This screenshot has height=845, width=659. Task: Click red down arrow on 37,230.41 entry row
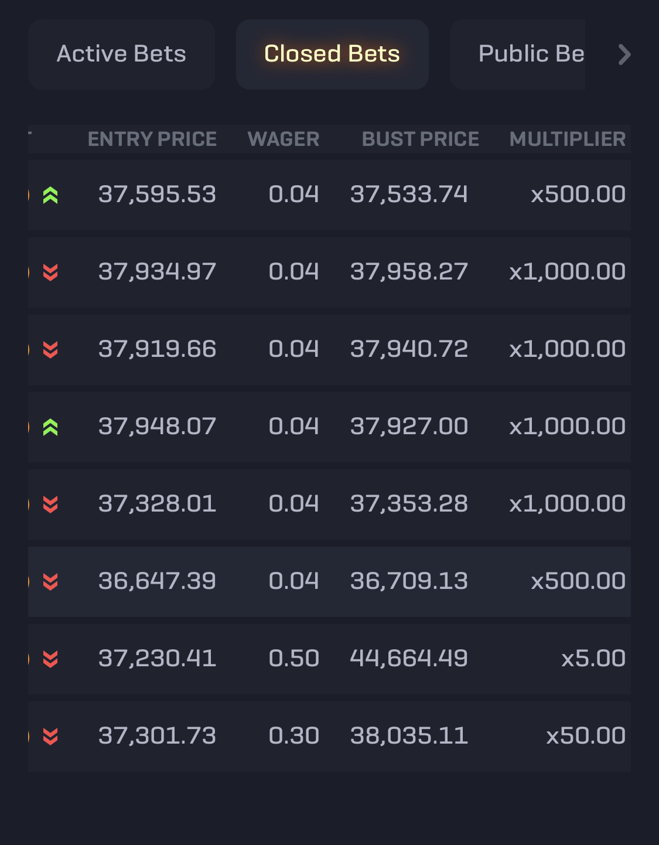pyautogui.click(x=50, y=659)
